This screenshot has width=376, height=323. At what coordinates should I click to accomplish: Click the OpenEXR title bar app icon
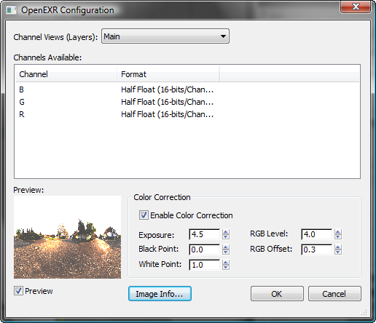click(11, 10)
